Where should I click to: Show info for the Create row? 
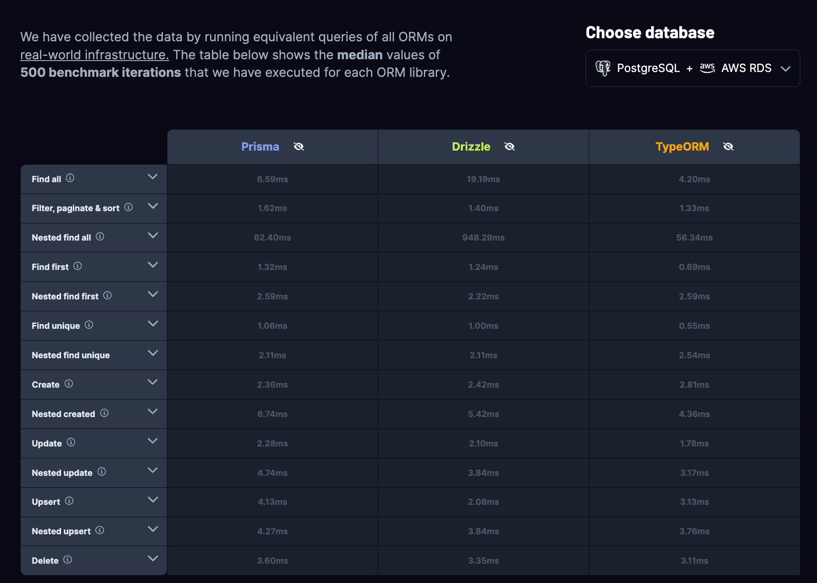(69, 384)
